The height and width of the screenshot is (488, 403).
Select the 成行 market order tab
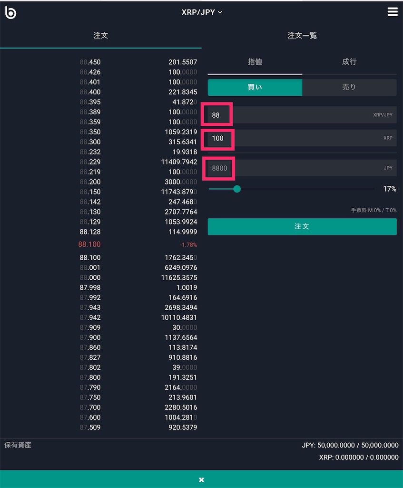349,62
